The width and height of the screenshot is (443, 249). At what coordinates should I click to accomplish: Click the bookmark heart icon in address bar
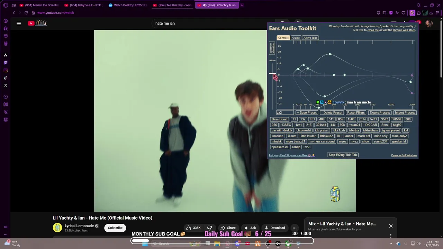[403, 13]
